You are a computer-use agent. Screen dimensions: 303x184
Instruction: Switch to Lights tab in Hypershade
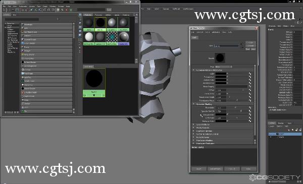coord(117,15)
